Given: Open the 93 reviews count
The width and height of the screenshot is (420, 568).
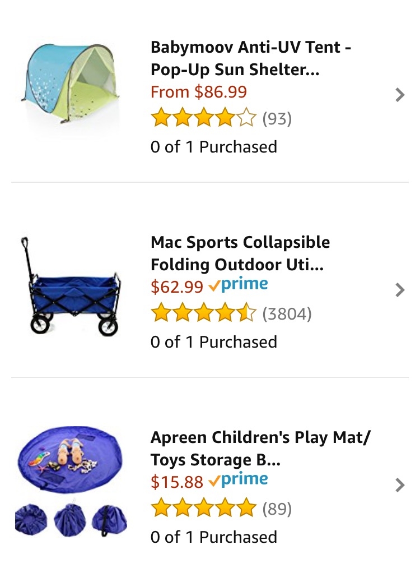Looking at the screenshot, I should pyautogui.click(x=277, y=118).
